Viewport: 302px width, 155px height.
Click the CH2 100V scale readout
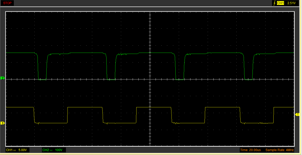click(x=54, y=150)
